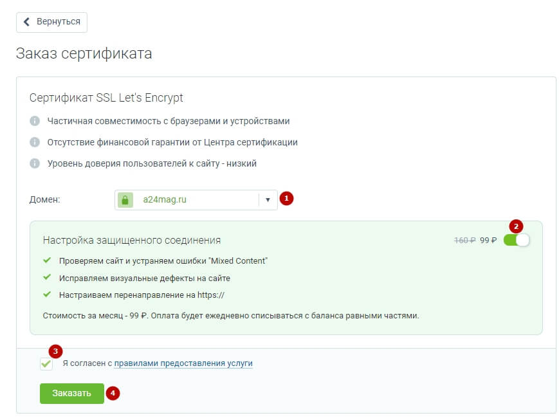Click the Заказ сертификата page heading

(84, 53)
